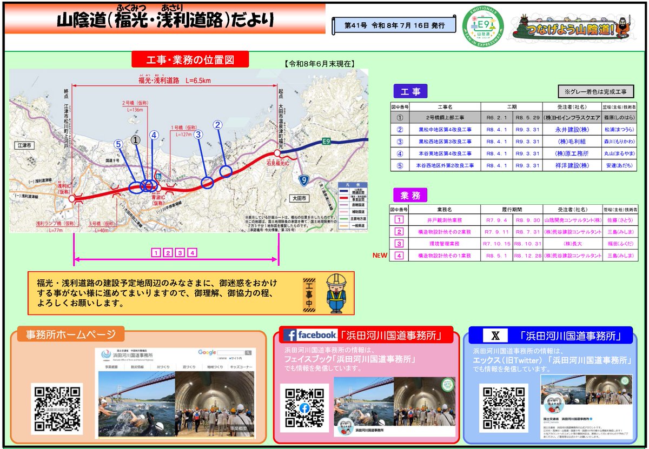Click circled marker ⑤ on the map
This screenshot has width=649, height=449.
[x=119, y=144]
